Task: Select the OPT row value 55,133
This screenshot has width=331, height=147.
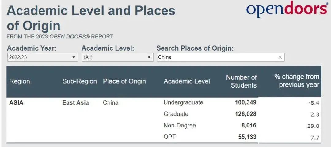Action: pyautogui.click(x=248, y=137)
